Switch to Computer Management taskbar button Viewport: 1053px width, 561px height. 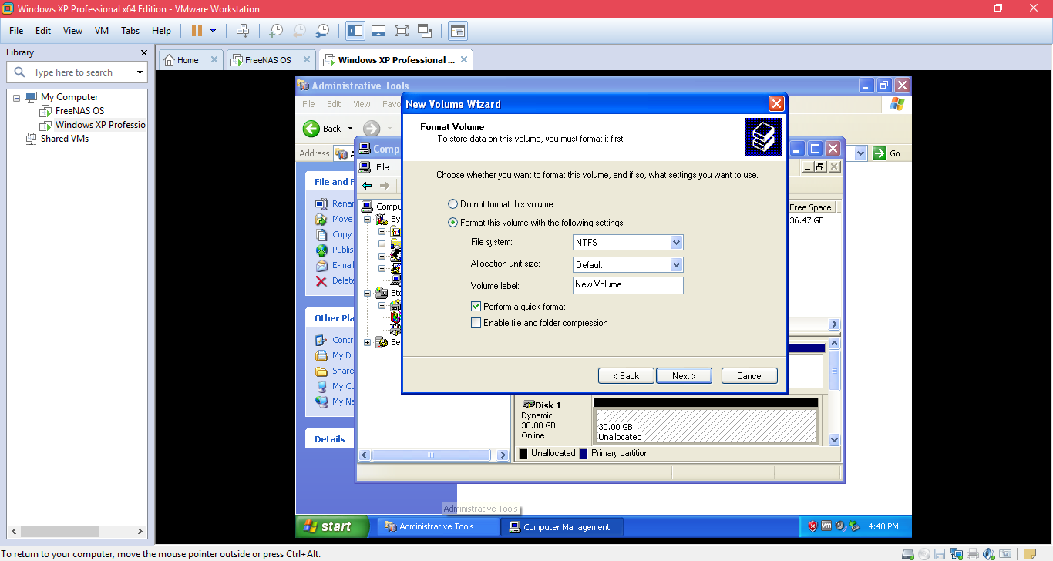(563, 527)
